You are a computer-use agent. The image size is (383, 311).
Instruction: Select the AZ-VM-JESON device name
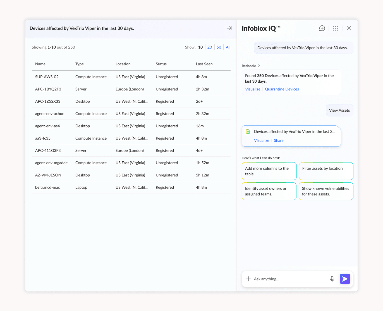pos(48,175)
